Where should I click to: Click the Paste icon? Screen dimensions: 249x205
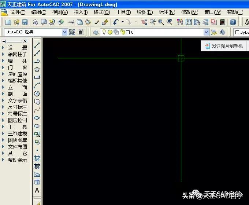coord(88,22)
